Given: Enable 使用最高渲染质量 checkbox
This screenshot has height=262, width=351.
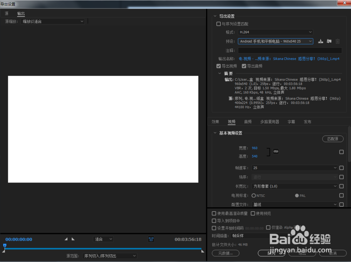Looking at the screenshot, I should [214, 214].
